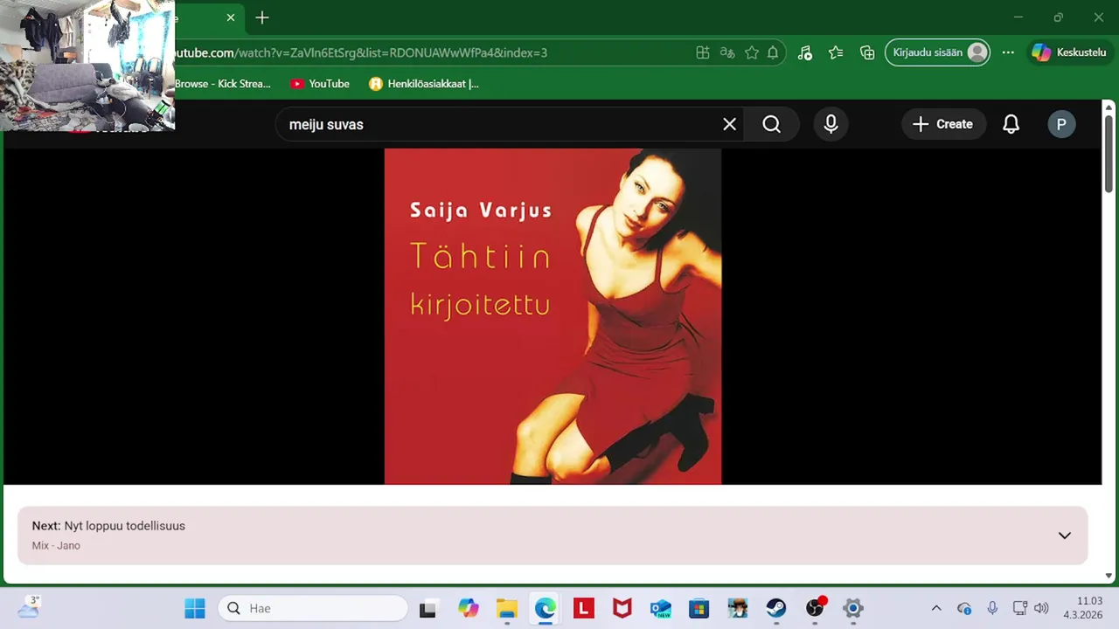Add page to favorites with star icon
The image size is (1119, 629).
(x=751, y=52)
